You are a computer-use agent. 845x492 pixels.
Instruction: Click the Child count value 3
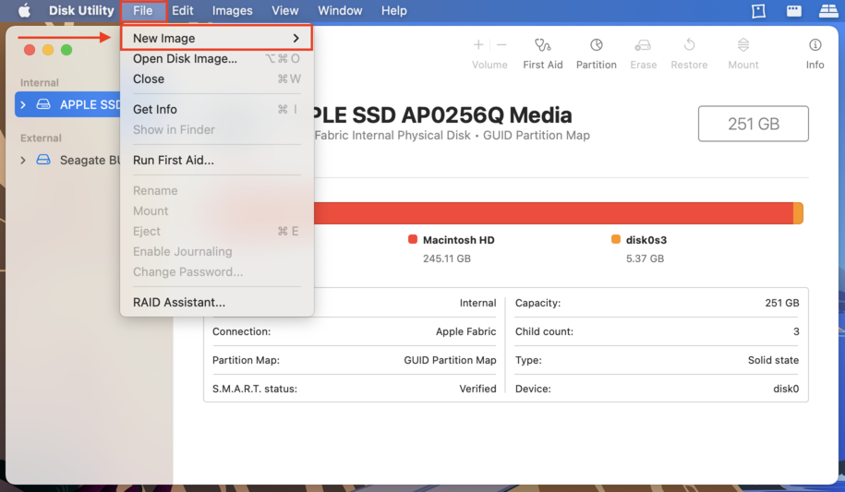coord(796,331)
